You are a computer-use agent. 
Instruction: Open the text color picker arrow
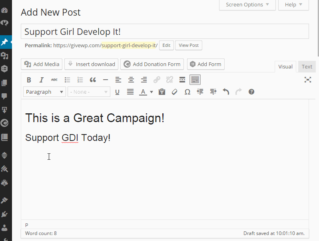[152, 92]
